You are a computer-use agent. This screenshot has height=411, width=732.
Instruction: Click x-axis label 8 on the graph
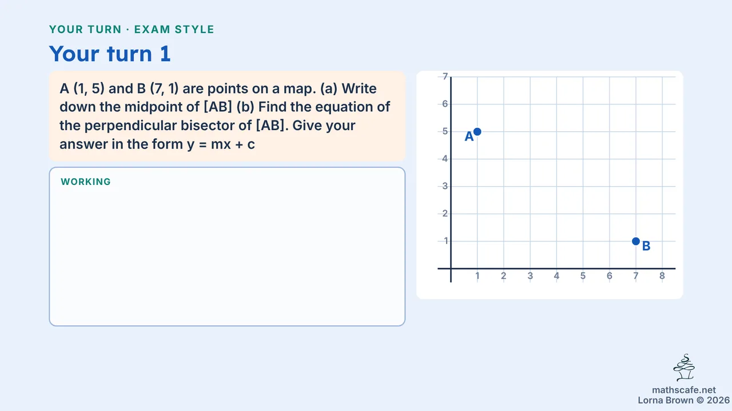click(x=662, y=276)
